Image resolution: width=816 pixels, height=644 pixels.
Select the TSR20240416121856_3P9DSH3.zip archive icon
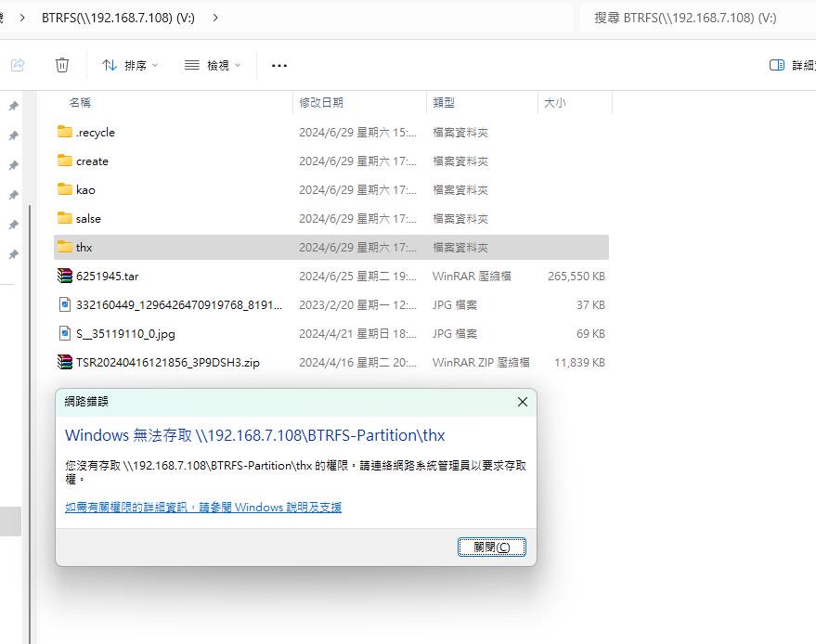tap(64, 362)
